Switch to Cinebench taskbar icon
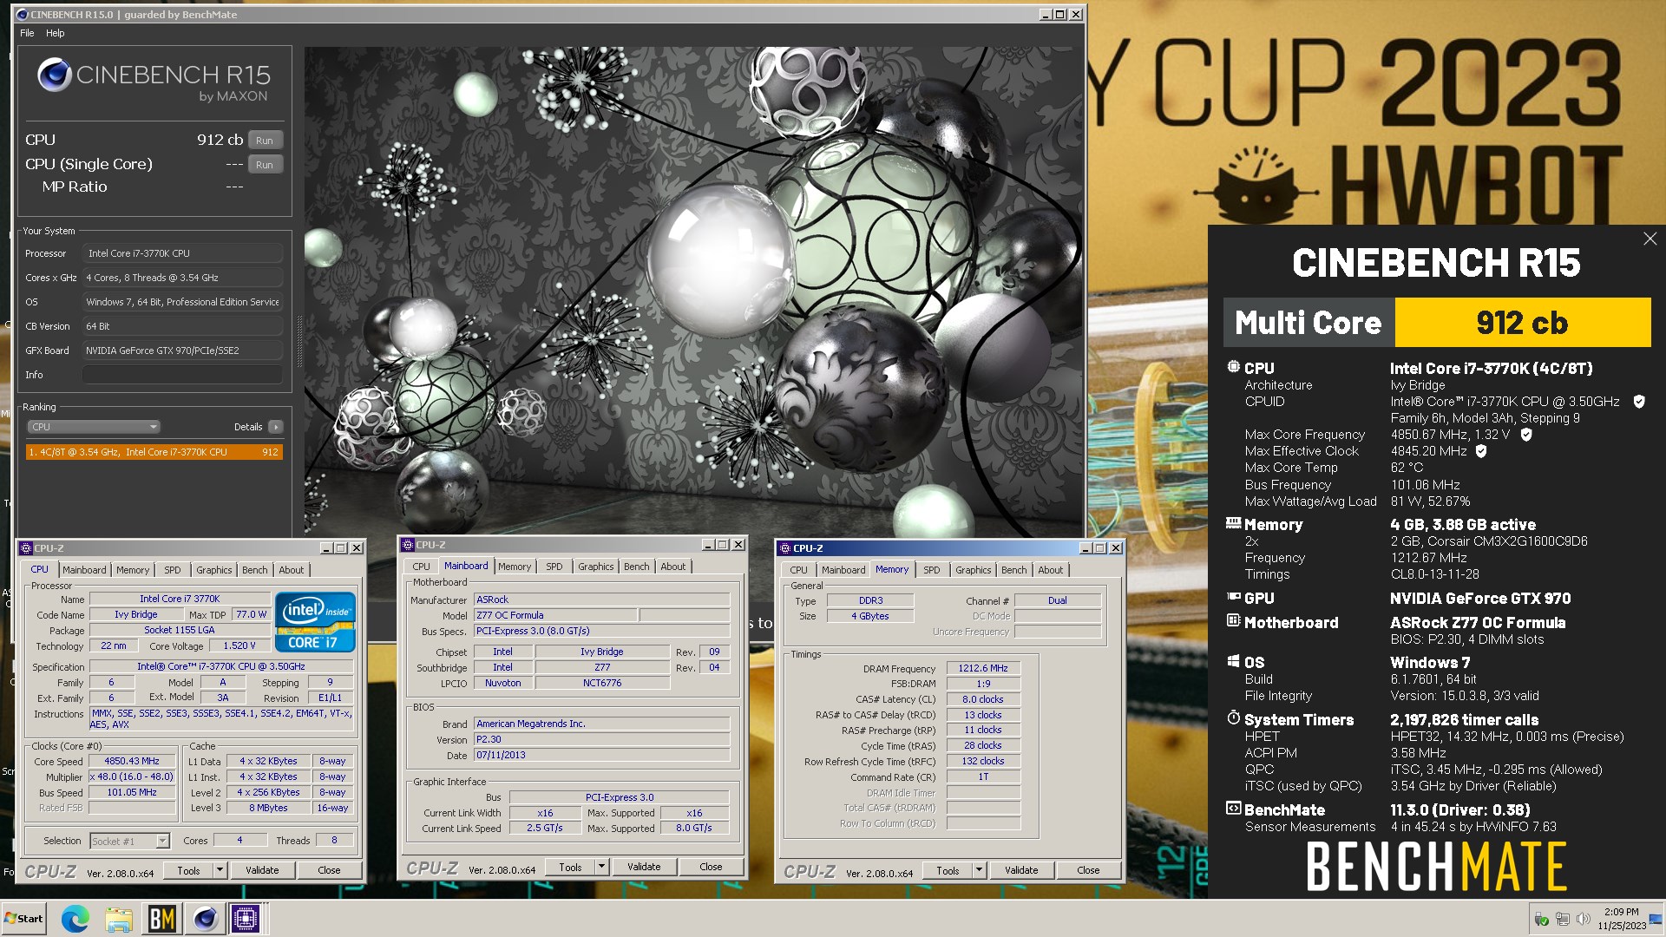1666x937 pixels. [206, 918]
